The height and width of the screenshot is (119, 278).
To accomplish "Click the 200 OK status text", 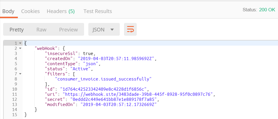I will point(267,10).
